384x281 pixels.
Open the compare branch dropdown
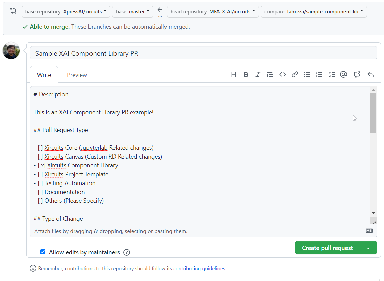[x=314, y=12]
